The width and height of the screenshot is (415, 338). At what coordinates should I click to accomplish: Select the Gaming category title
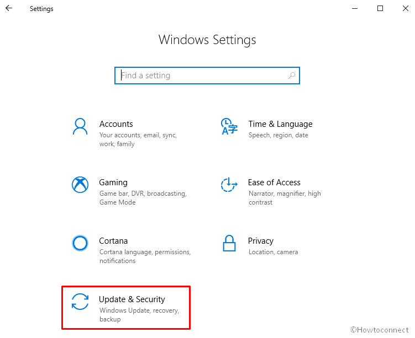click(x=113, y=183)
